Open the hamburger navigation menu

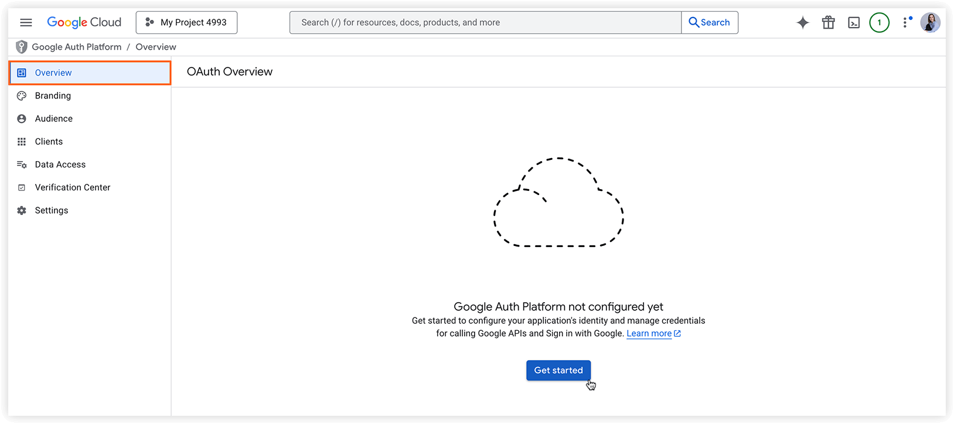pos(26,22)
